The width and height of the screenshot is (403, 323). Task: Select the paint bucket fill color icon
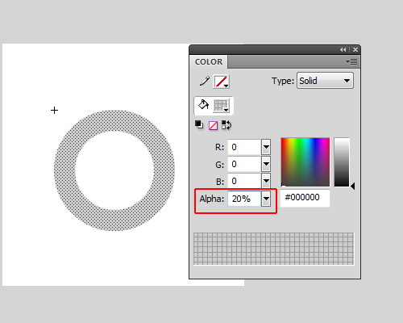pyautogui.click(x=203, y=105)
